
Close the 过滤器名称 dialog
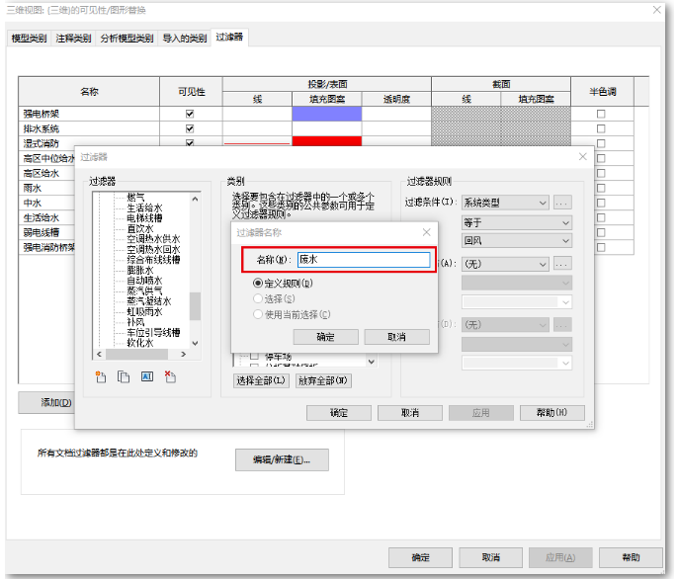pyautogui.click(x=427, y=232)
